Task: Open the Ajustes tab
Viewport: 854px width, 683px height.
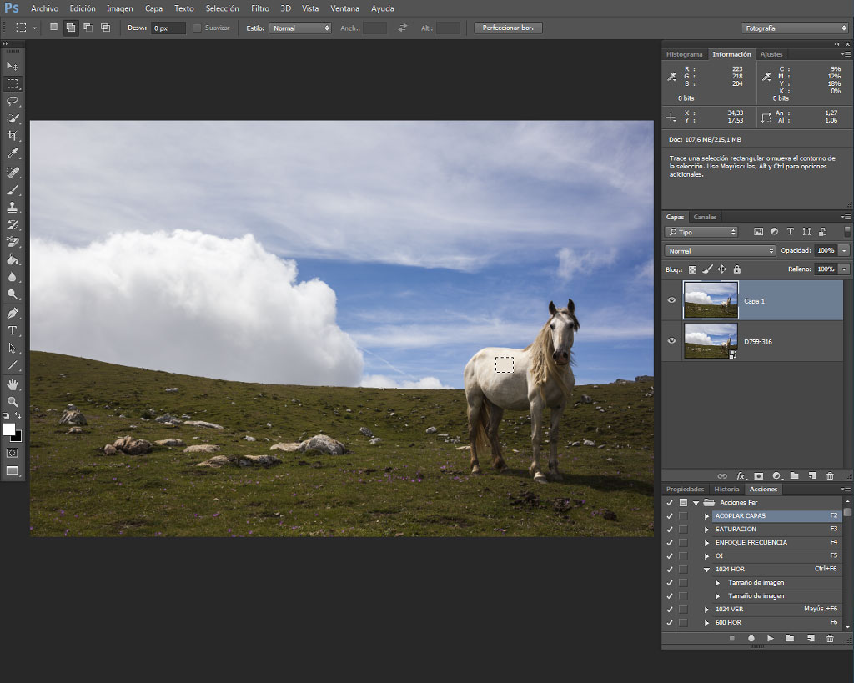Action: [x=771, y=54]
